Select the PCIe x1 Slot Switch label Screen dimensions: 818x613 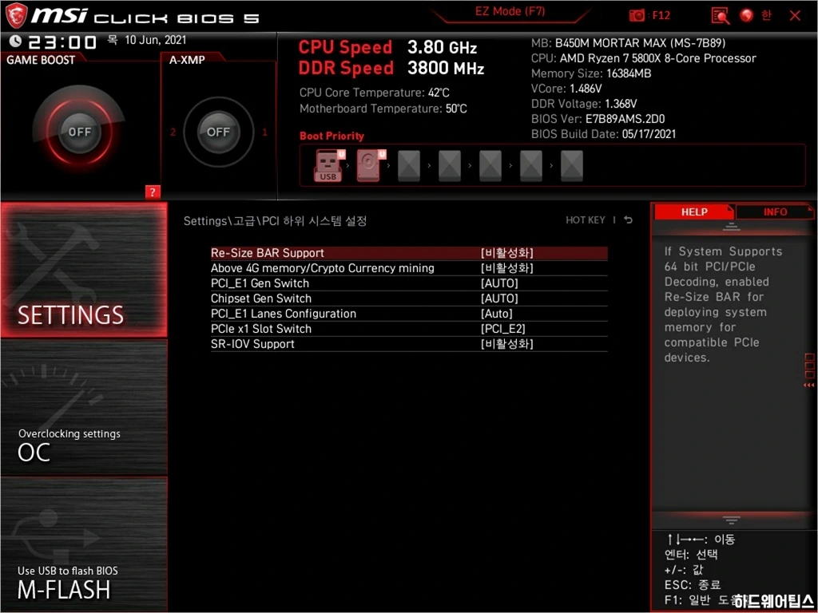point(261,328)
